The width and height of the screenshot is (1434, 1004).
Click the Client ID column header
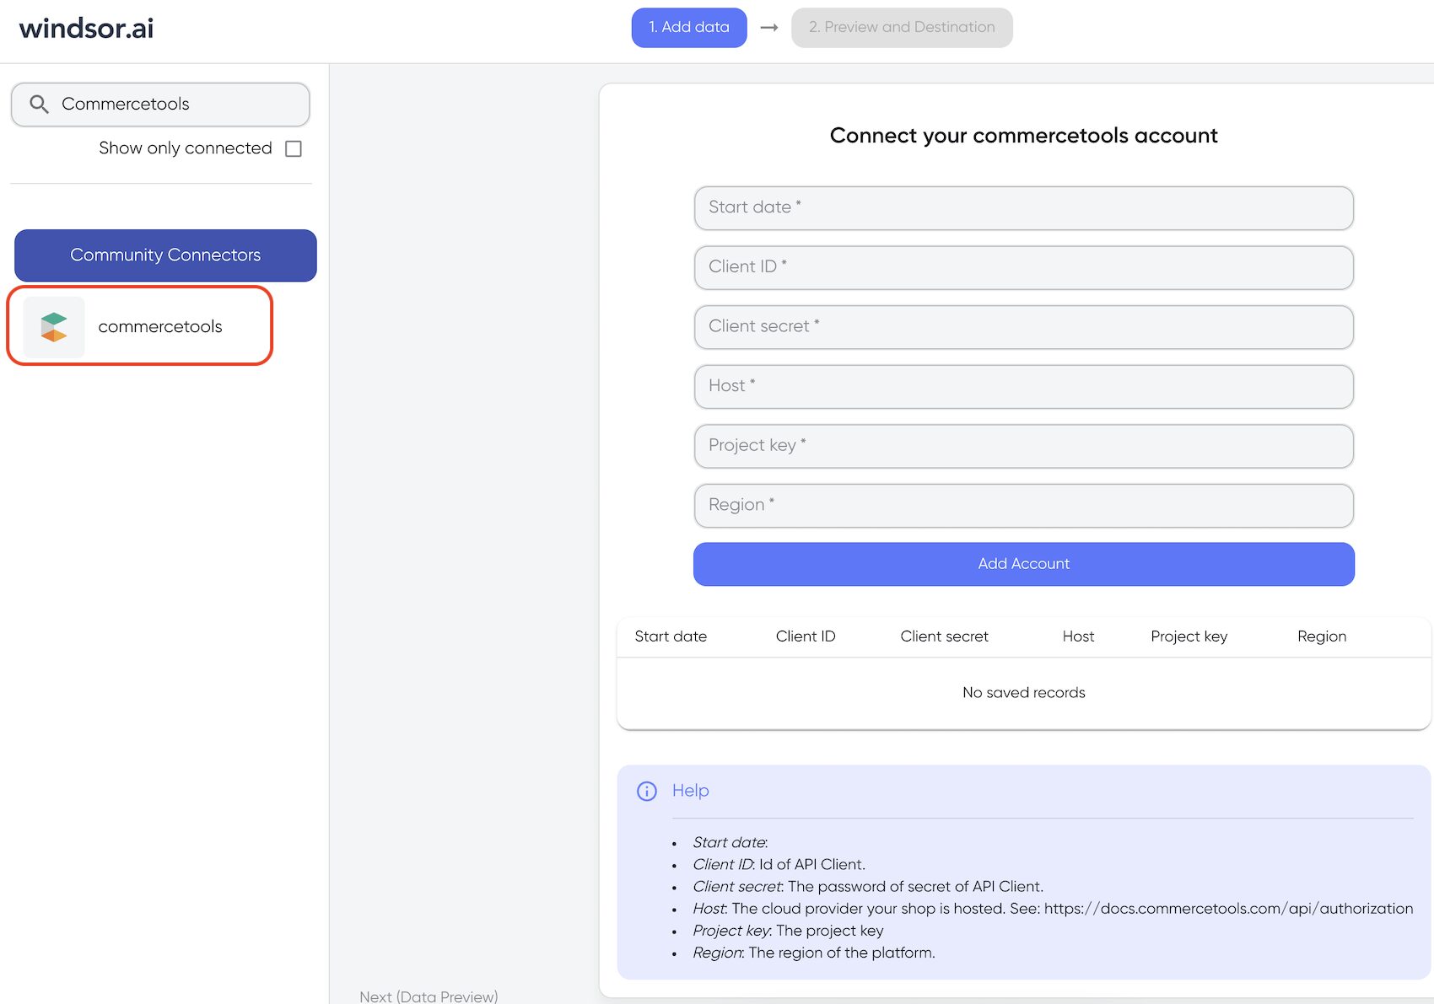pyautogui.click(x=806, y=636)
